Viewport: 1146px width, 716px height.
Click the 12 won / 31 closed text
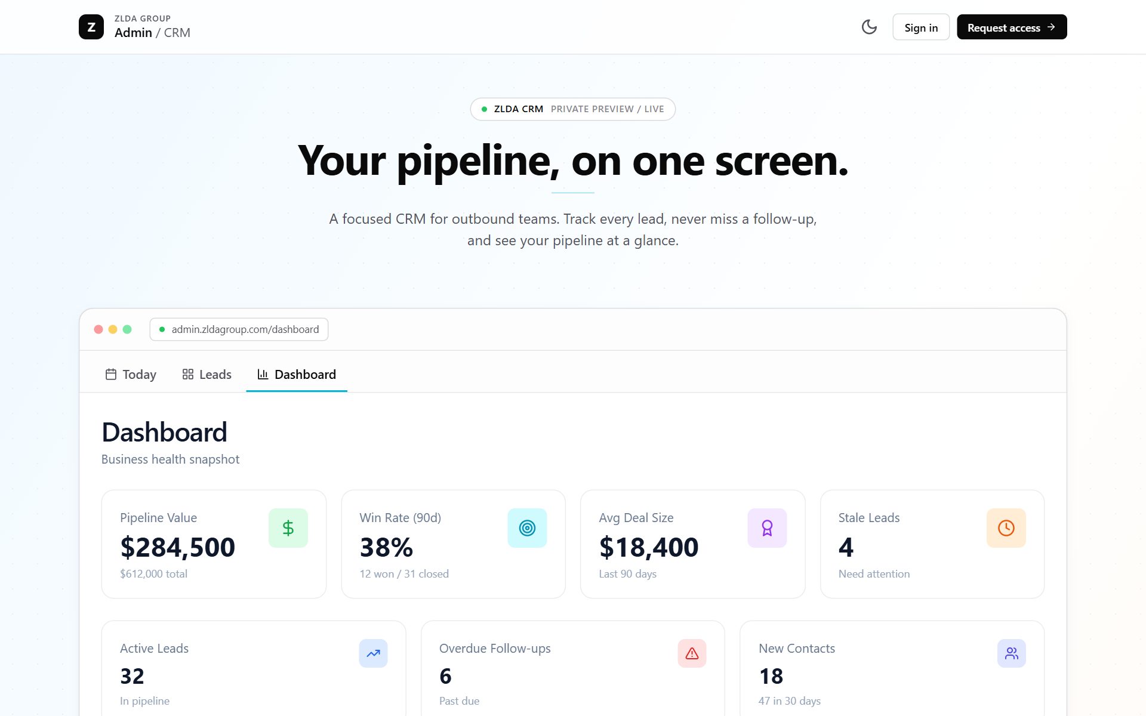404,574
